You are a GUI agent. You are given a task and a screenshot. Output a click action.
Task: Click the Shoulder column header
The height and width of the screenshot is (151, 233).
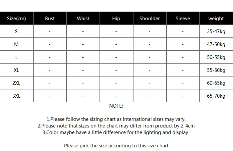pos(150,18)
